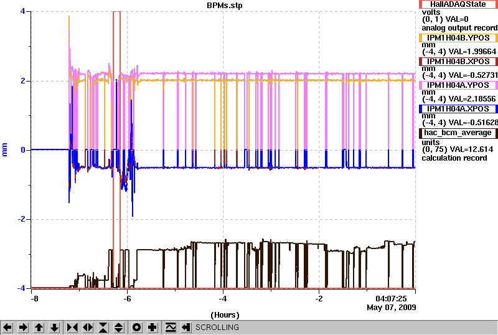Click the (Hours) x-axis label
The height and width of the screenshot is (335, 498).
[225, 315]
